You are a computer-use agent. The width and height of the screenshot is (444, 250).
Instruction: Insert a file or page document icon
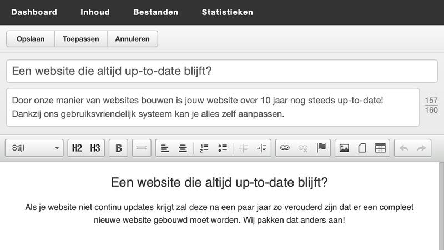(362, 148)
